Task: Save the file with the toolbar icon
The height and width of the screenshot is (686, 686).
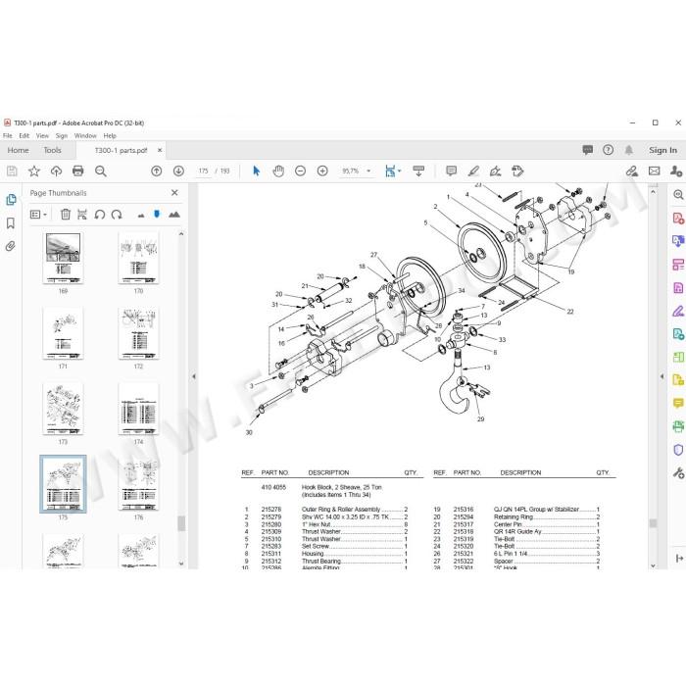Action: coord(12,171)
